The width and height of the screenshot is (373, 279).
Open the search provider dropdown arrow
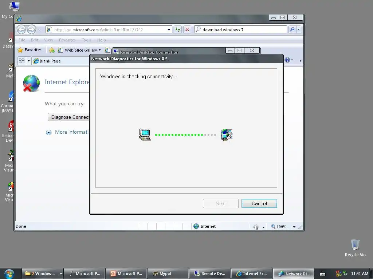(x=299, y=29)
